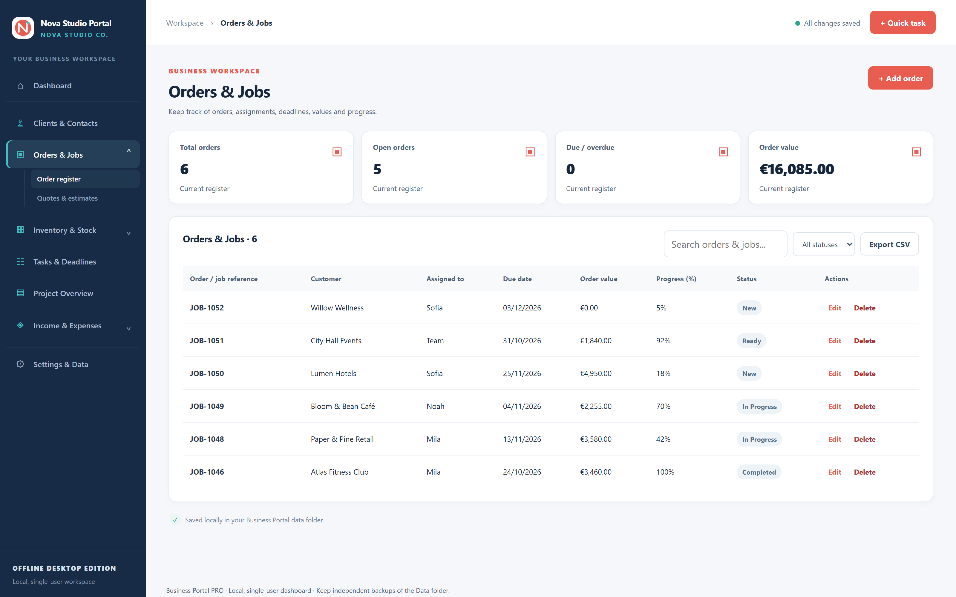Screen dimensions: 956x597
Task: Select Order register submenu item
Action: tap(85, 179)
